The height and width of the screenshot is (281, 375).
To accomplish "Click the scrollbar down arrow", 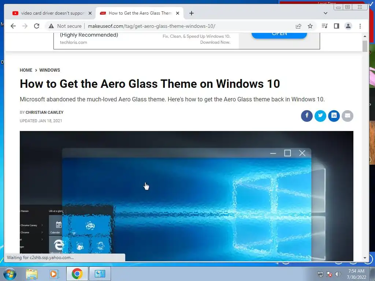I will [365, 258].
